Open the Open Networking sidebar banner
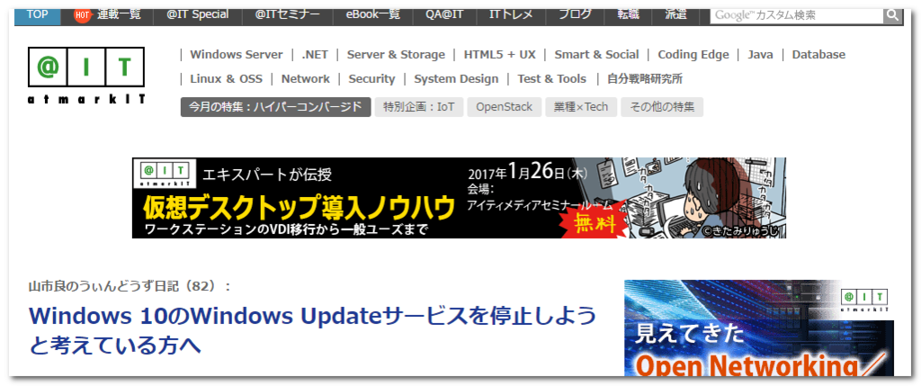The width and height of the screenshot is (921, 386). point(759,328)
